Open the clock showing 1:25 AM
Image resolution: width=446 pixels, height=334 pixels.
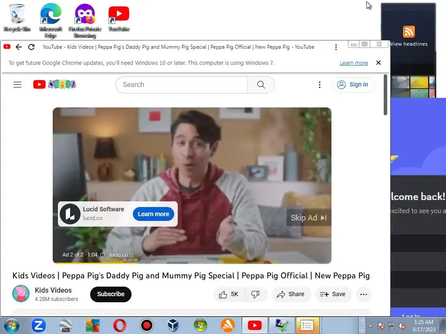424,325
